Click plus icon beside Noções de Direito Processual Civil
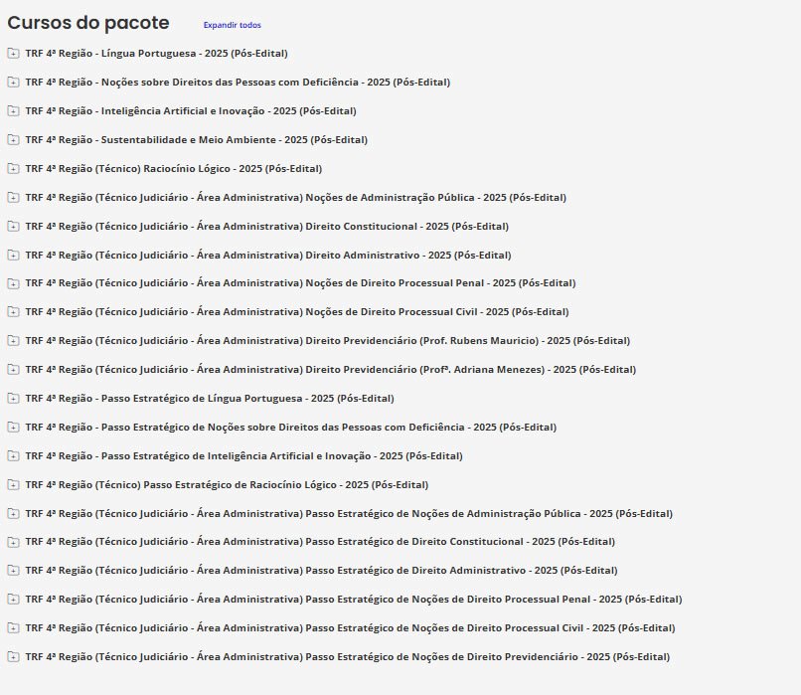This screenshot has height=695, width=801. (x=12, y=312)
